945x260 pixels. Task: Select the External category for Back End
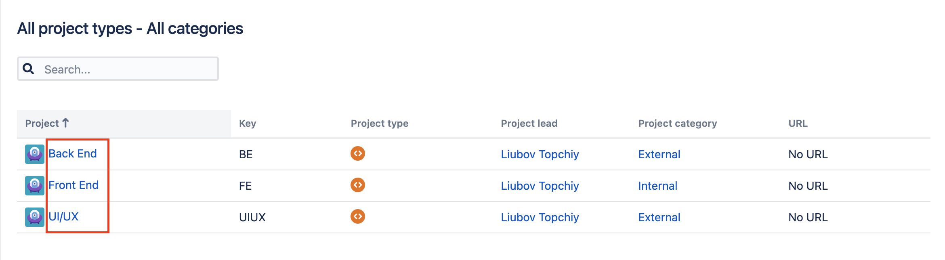point(659,154)
